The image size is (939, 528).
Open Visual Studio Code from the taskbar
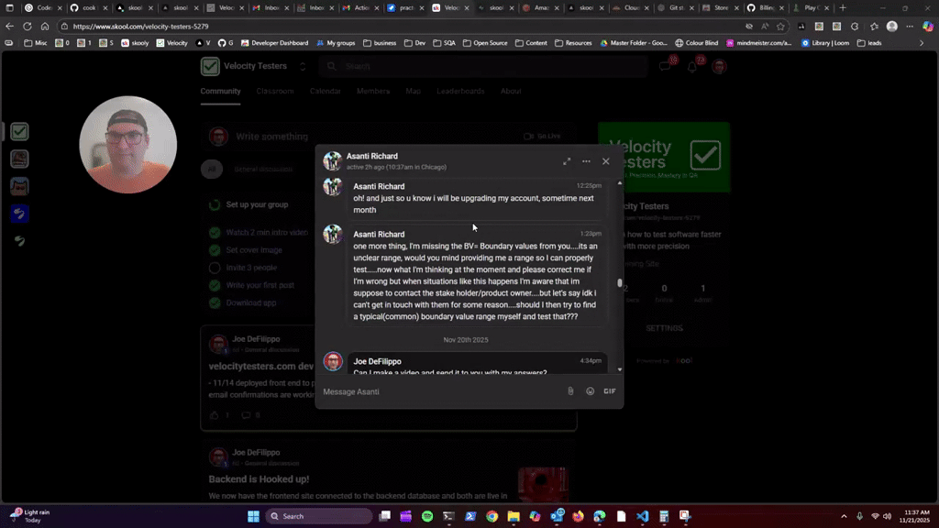(x=643, y=516)
